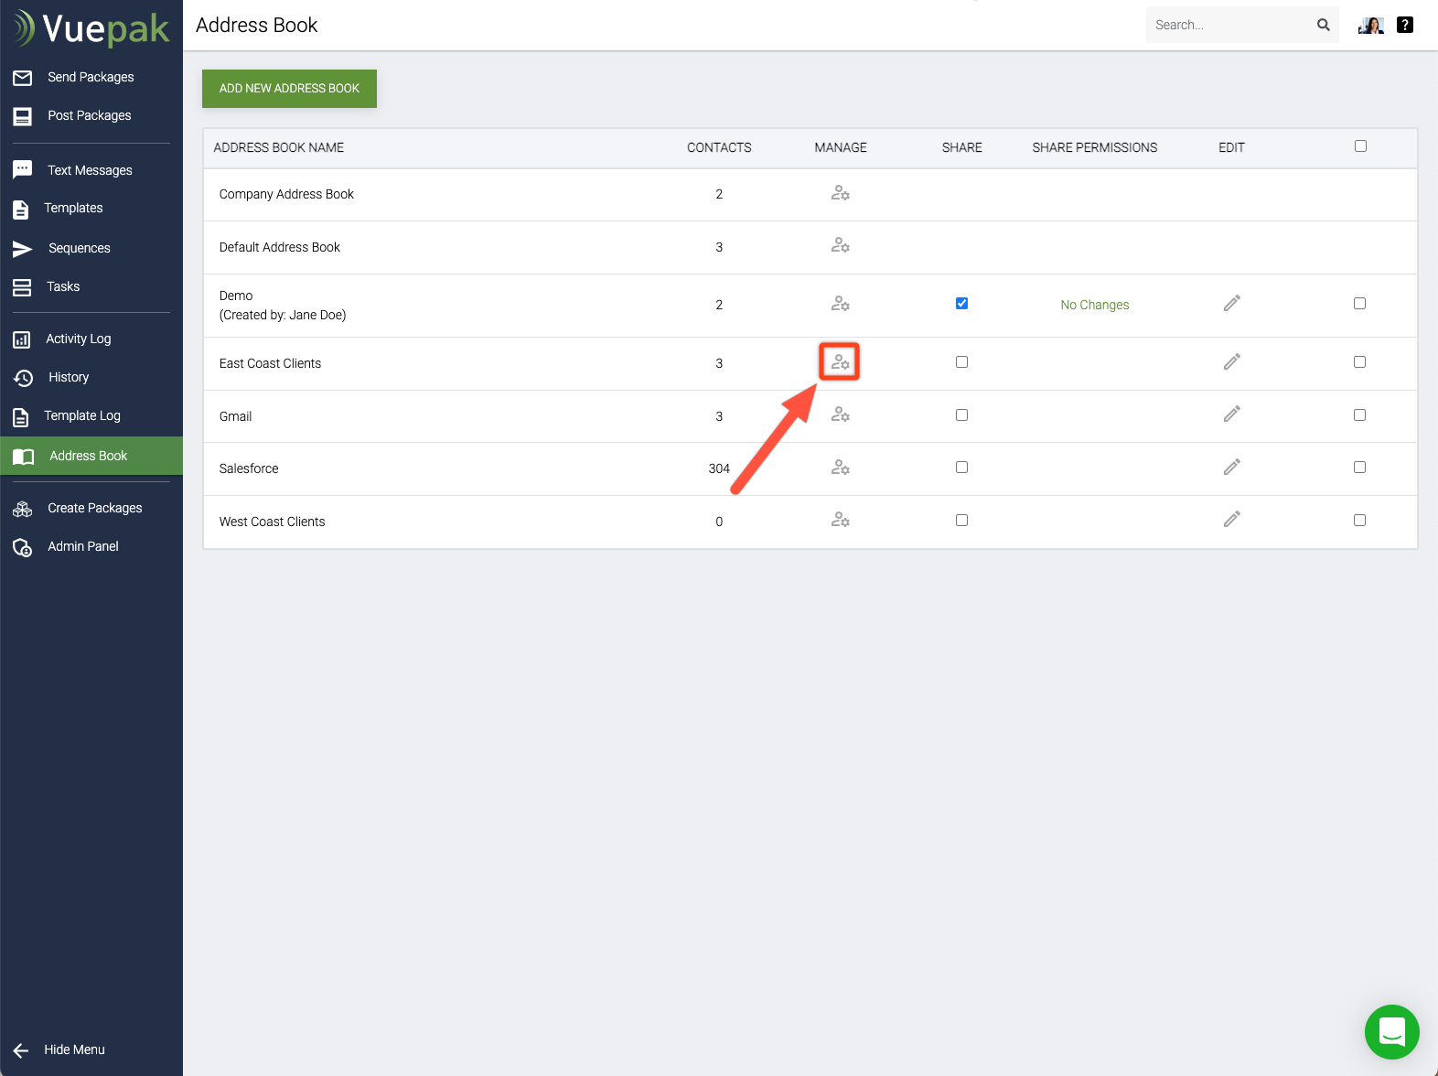Open the green chat support bubble
The height and width of the screenshot is (1076, 1438).
point(1391,1031)
